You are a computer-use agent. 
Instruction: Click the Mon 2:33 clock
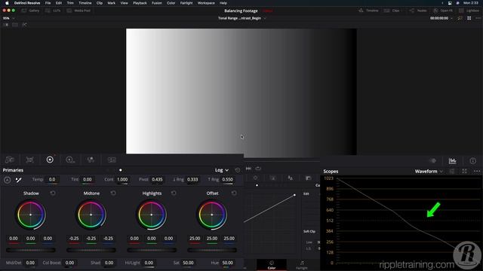(471, 3)
